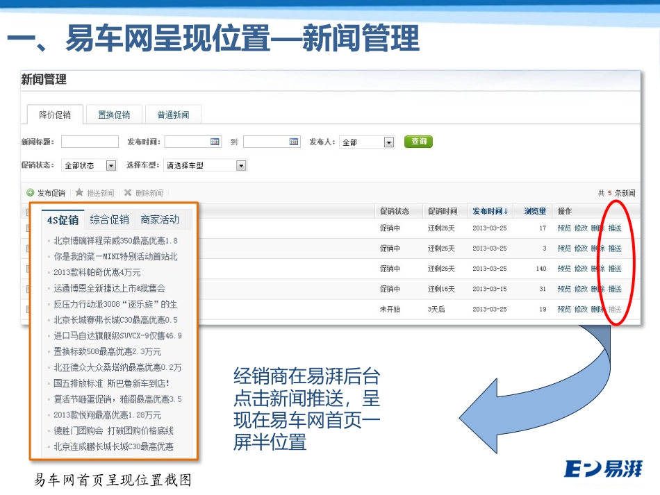Click 预览 in the row dated 2013-03-15
The height and width of the screenshot is (495, 660).
[564, 289]
